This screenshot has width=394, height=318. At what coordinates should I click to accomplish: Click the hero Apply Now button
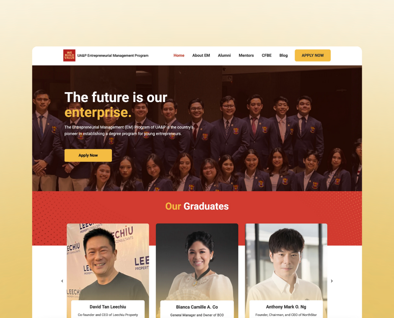88,155
